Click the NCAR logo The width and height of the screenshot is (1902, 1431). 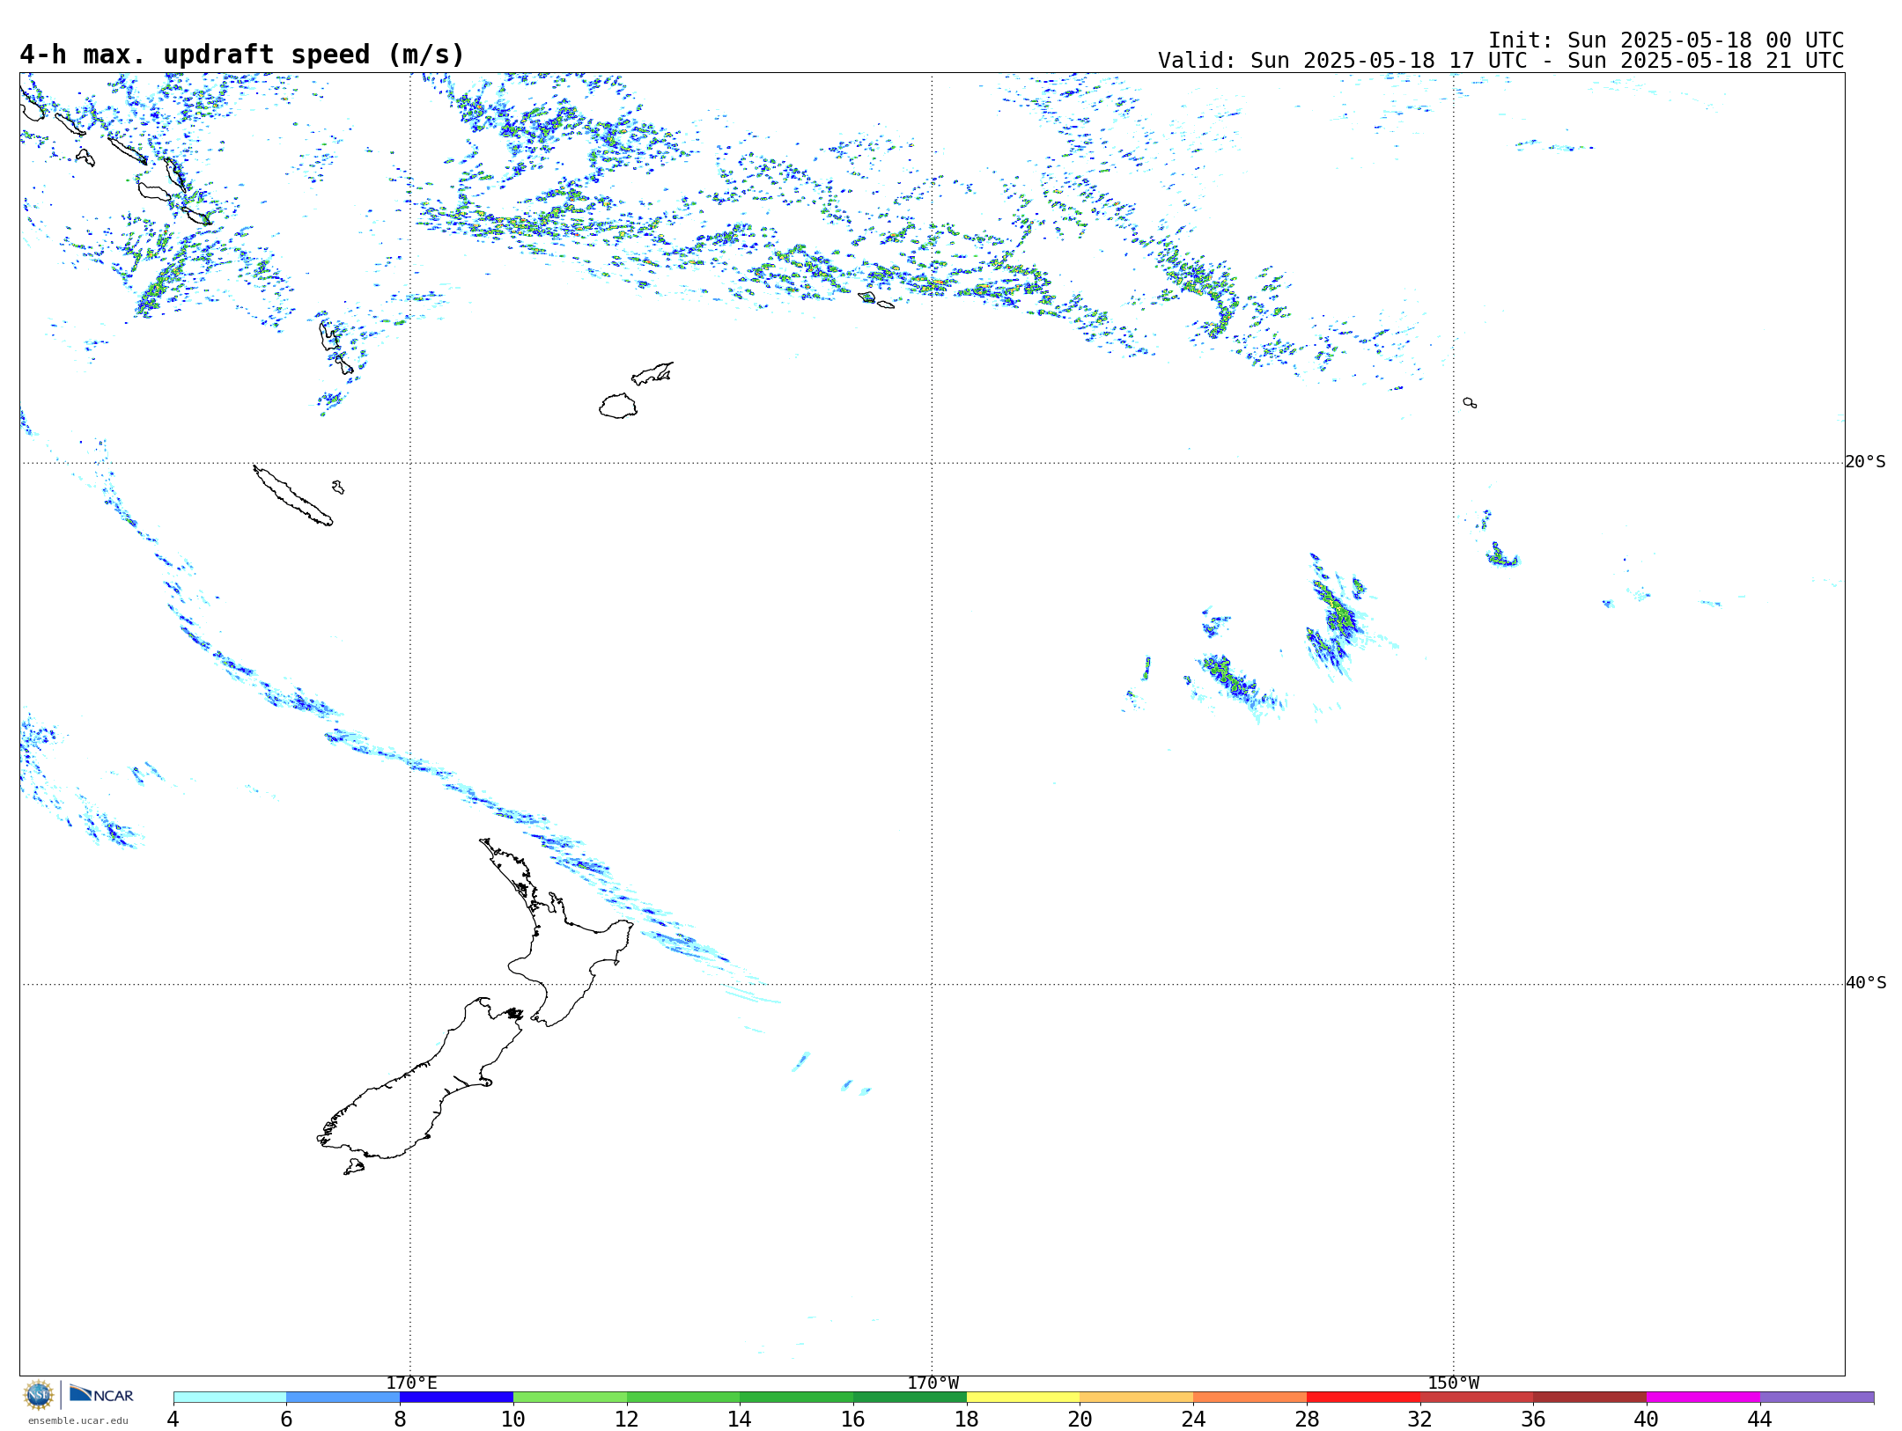click(x=101, y=1394)
